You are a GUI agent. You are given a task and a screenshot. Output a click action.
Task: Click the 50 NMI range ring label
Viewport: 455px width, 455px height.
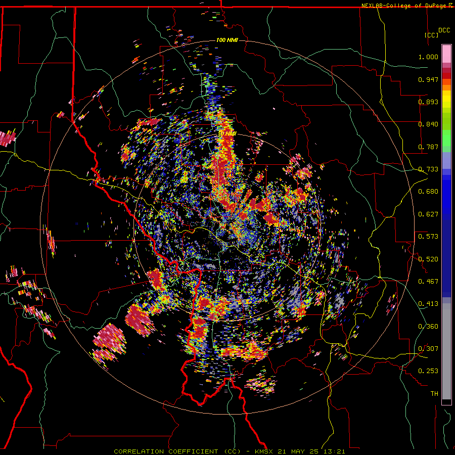click(227, 134)
